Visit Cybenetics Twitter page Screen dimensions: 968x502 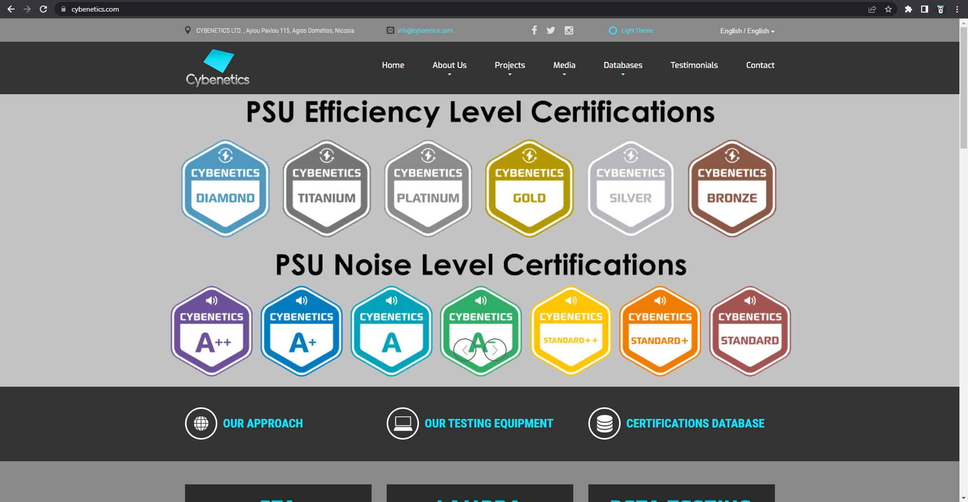551,30
